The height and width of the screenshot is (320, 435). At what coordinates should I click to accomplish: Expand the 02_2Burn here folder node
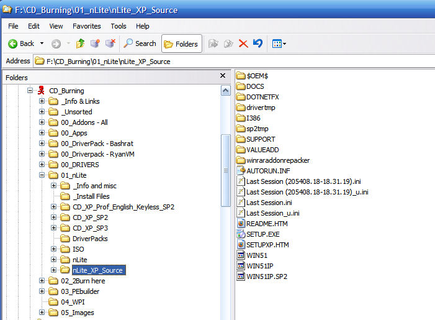pos(42,281)
